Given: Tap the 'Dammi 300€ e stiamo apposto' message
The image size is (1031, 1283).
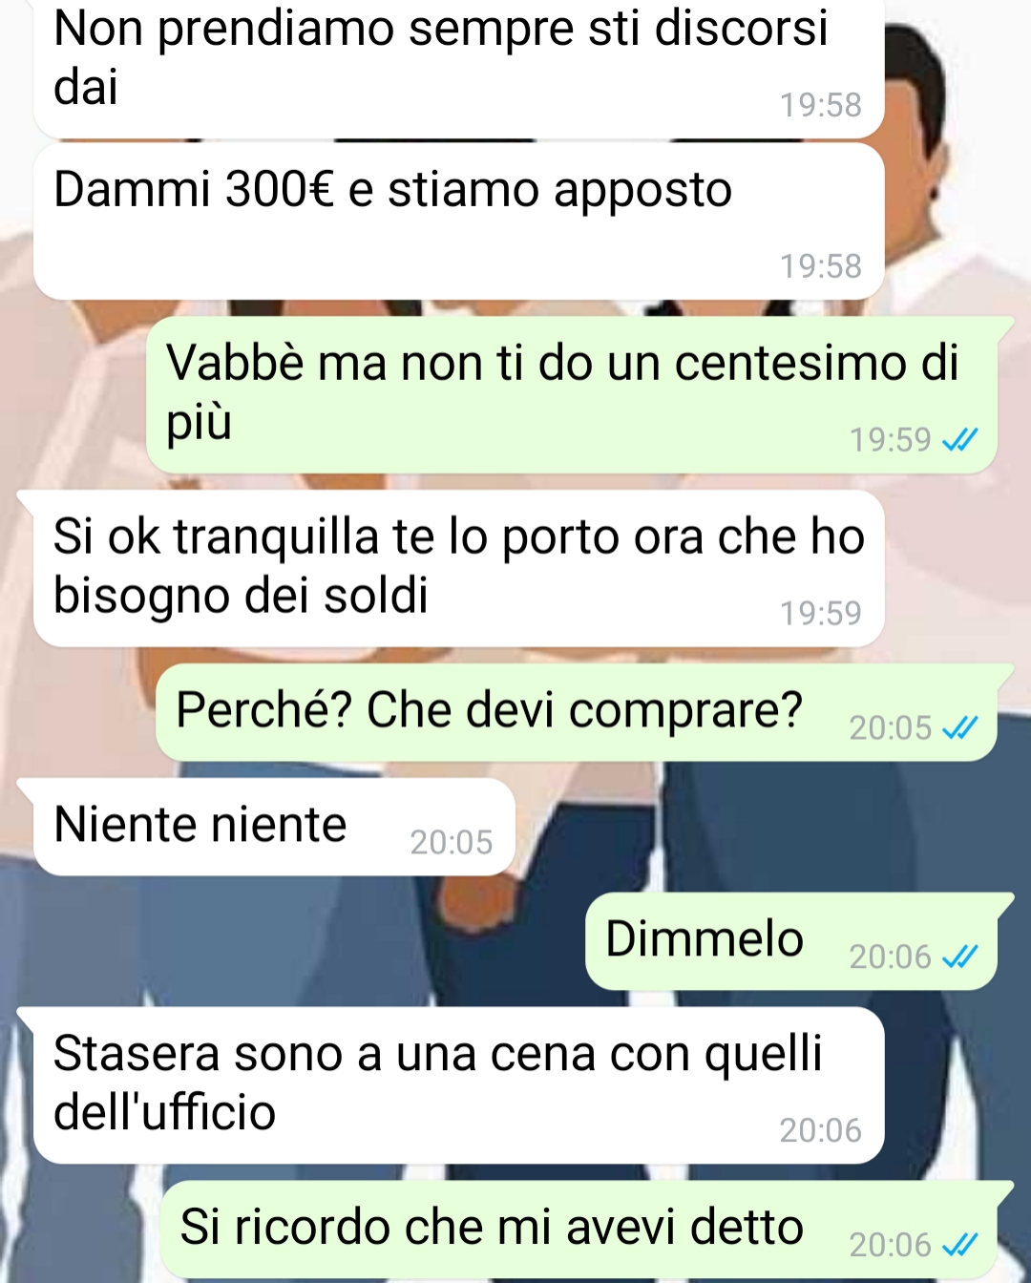Looking at the screenshot, I should point(458,221).
